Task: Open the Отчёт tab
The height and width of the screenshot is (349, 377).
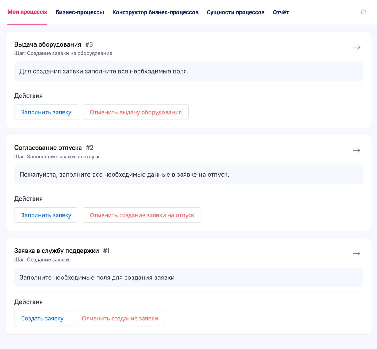Action: coord(281,12)
